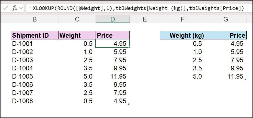Select column E header

pyautogui.click(x=145, y=19)
